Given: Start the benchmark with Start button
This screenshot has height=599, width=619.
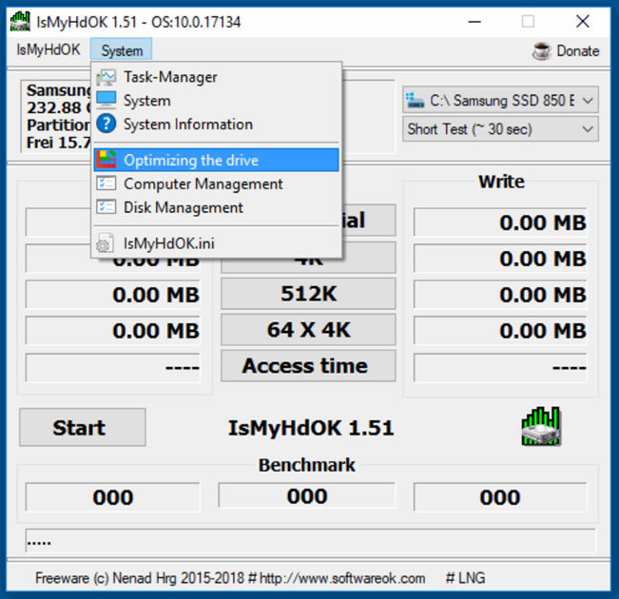Looking at the screenshot, I should coord(83,427).
